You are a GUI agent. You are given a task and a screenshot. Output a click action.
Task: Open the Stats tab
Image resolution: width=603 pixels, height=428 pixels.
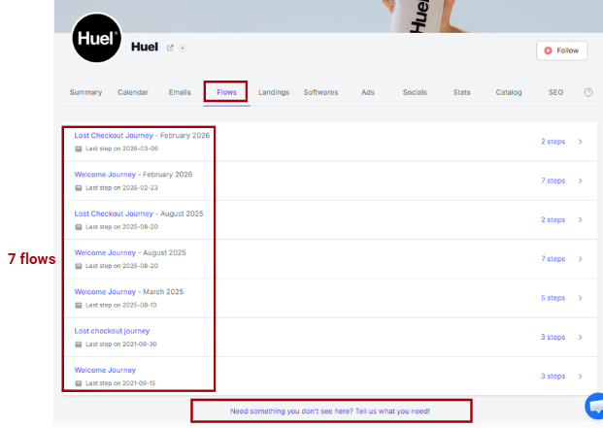pyautogui.click(x=461, y=92)
